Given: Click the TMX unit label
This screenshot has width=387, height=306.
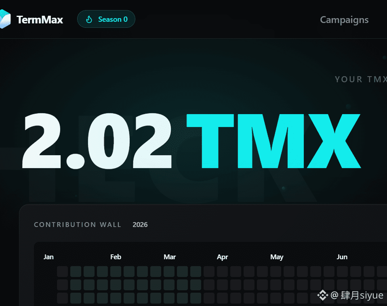Looking at the screenshot, I should pyautogui.click(x=274, y=141).
